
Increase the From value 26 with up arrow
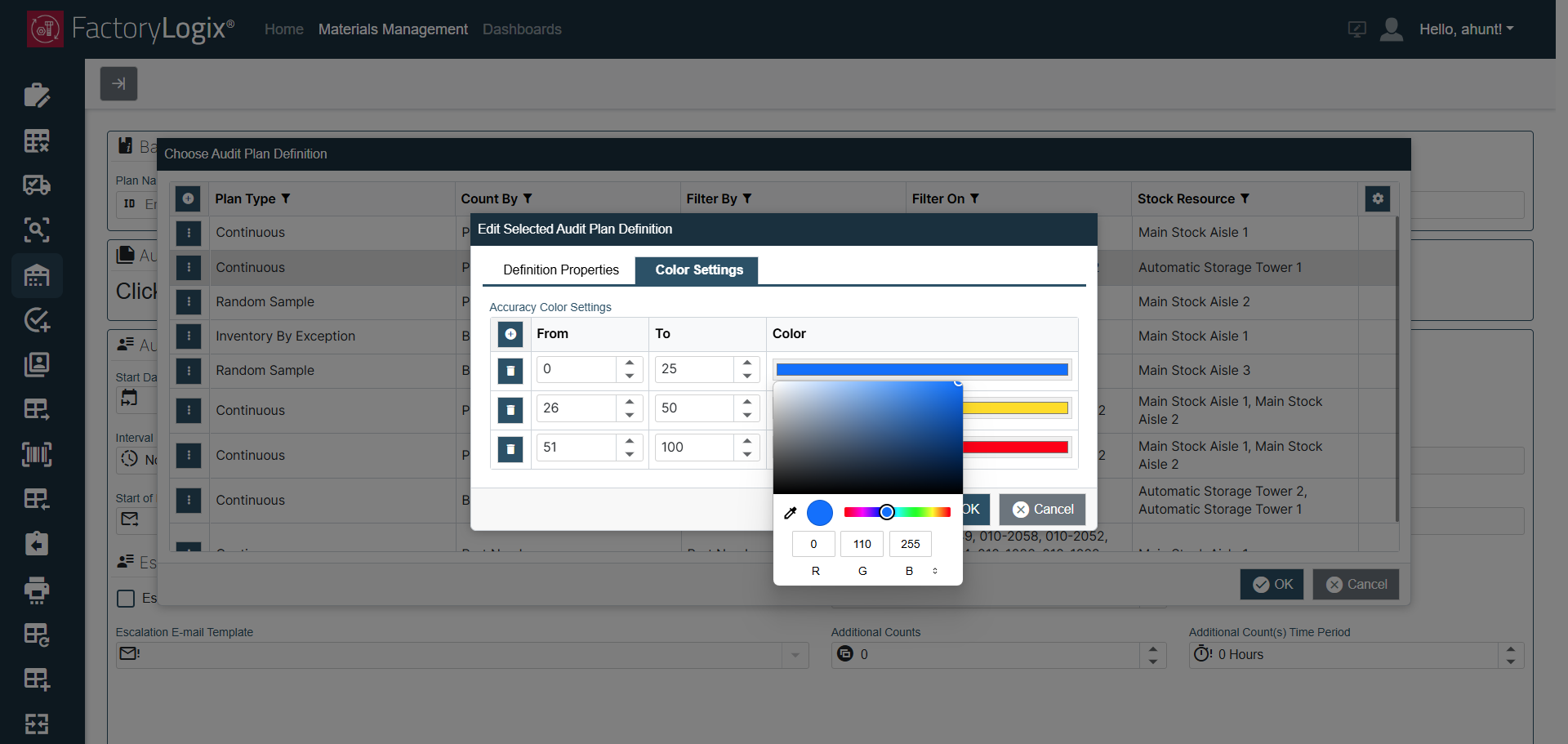(x=630, y=402)
